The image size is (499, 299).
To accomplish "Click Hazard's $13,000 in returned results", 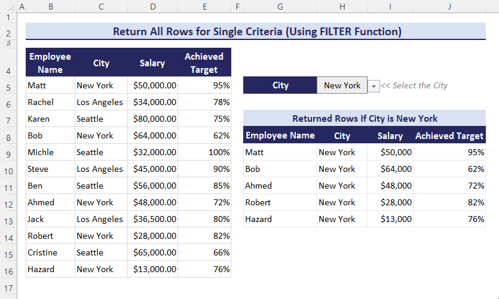I will (x=390, y=219).
